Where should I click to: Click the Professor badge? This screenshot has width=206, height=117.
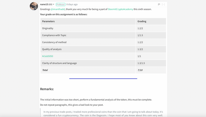(x=61, y=5)
